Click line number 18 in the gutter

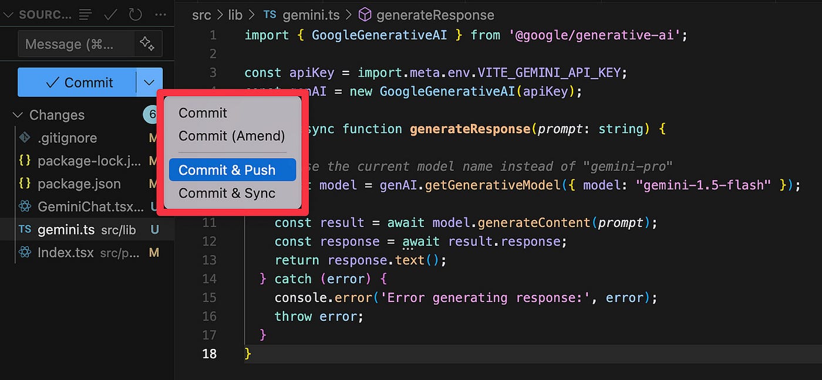point(210,354)
